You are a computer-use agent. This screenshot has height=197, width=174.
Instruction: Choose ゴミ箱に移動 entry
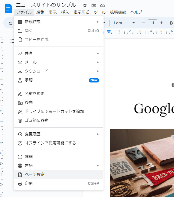59,121
